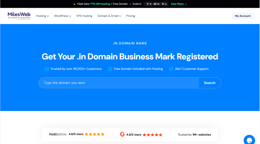This screenshot has width=260, height=144.
Task: Click '4.8/5 stars' G2 rating text
Action: point(134,135)
